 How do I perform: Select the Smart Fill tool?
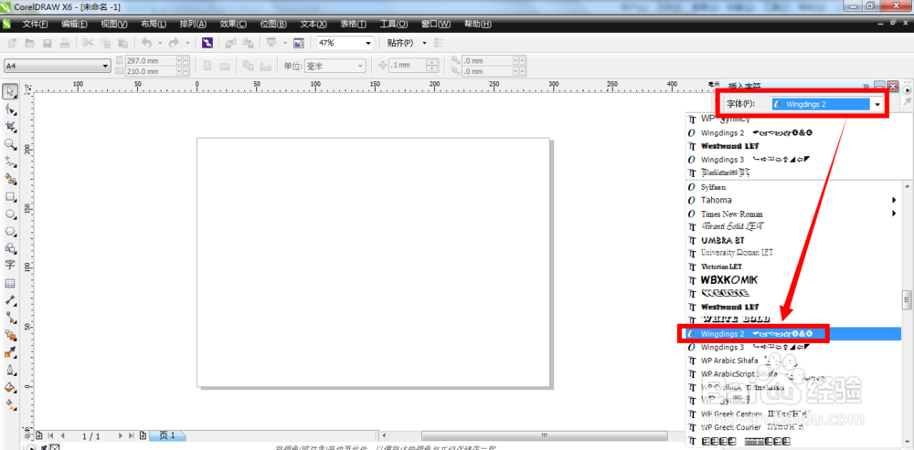tap(10, 179)
